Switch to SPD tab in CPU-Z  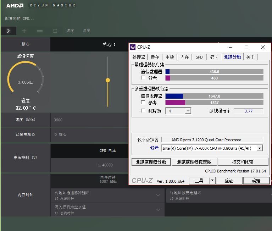point(199,57)
